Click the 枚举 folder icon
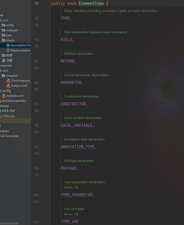The width and height of the screenshot is (184, 225). pyautogui.click(x=4, y=55)
